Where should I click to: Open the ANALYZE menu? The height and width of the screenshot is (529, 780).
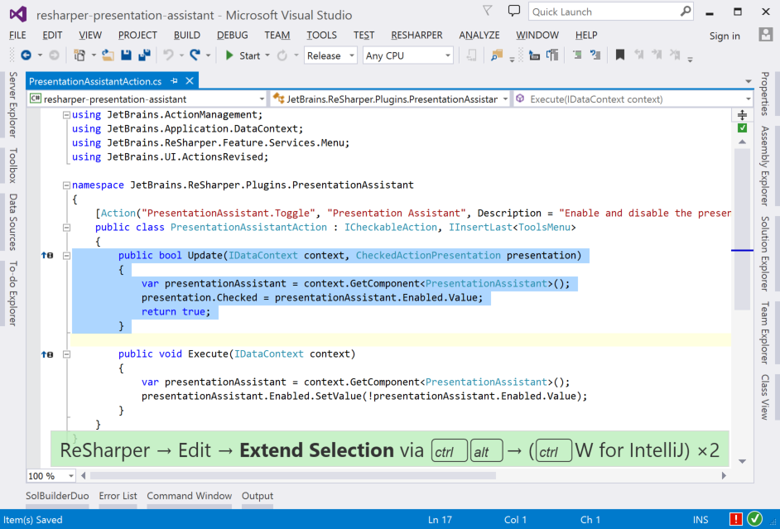point(479,36)
